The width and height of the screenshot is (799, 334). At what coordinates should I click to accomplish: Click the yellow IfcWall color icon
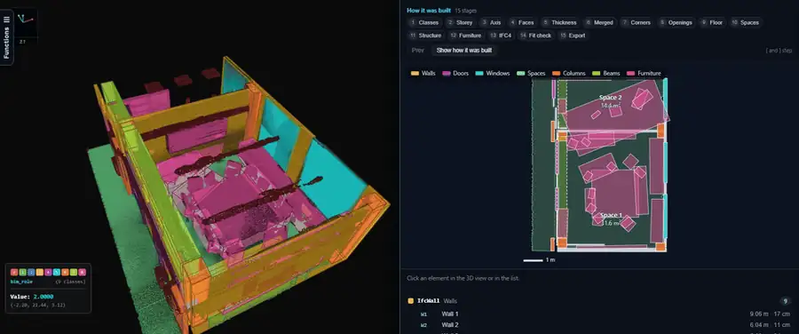(411, 301)
